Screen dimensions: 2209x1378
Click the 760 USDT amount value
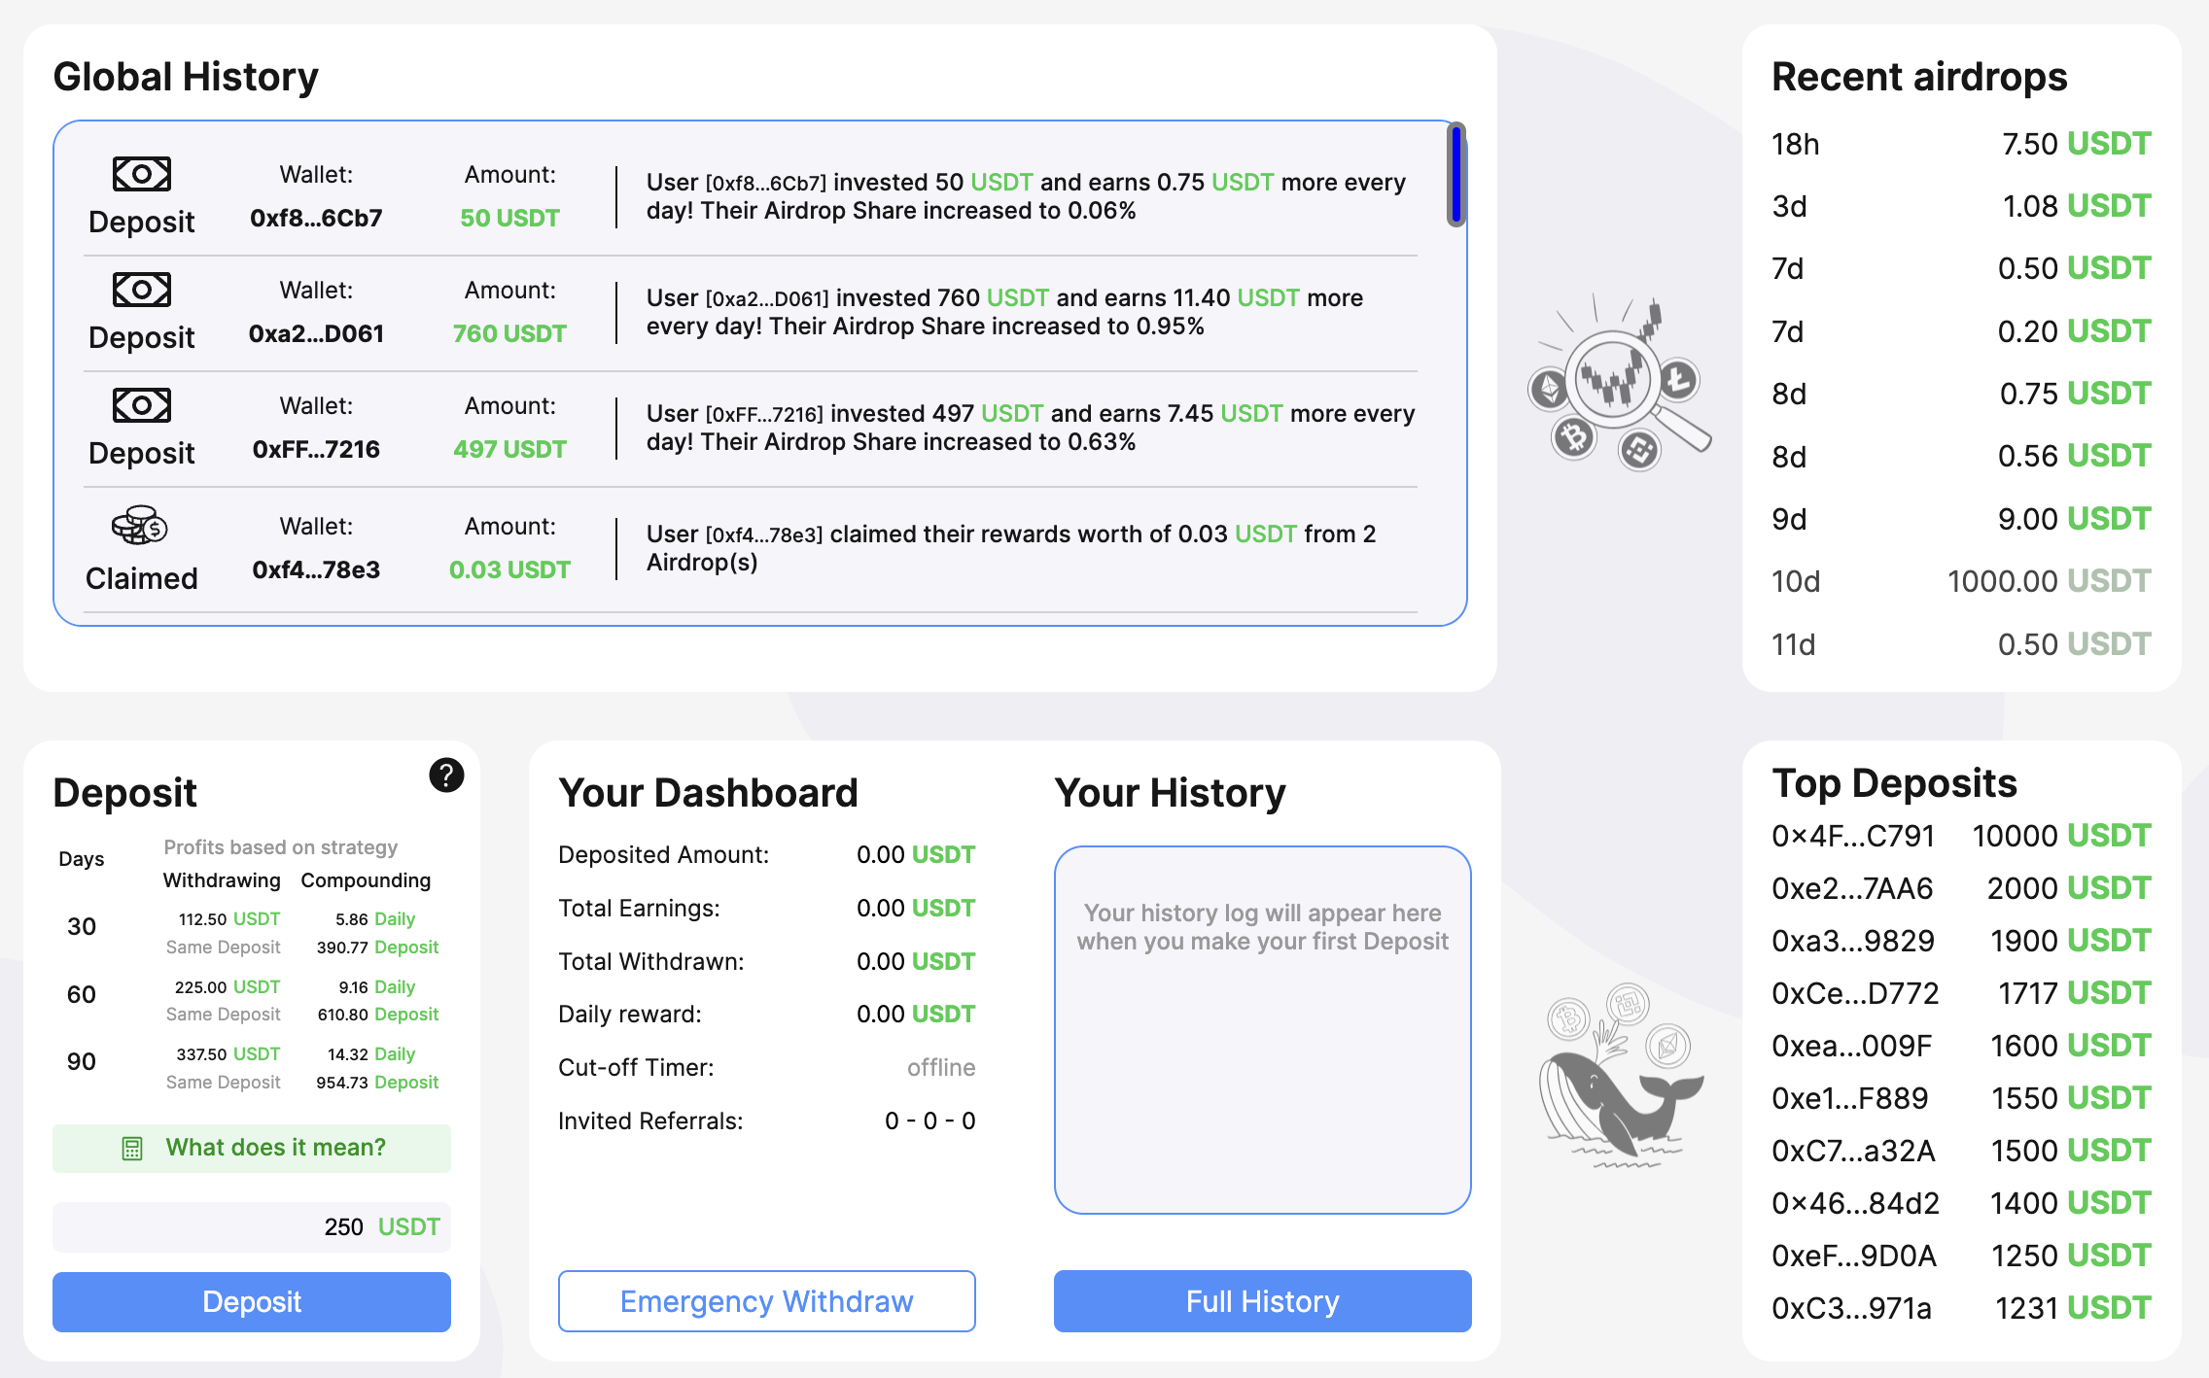[x=509, y=334]
